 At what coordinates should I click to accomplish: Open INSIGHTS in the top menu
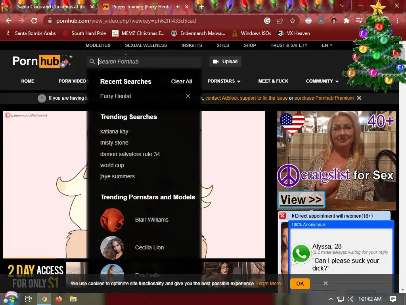coord(192,45)
